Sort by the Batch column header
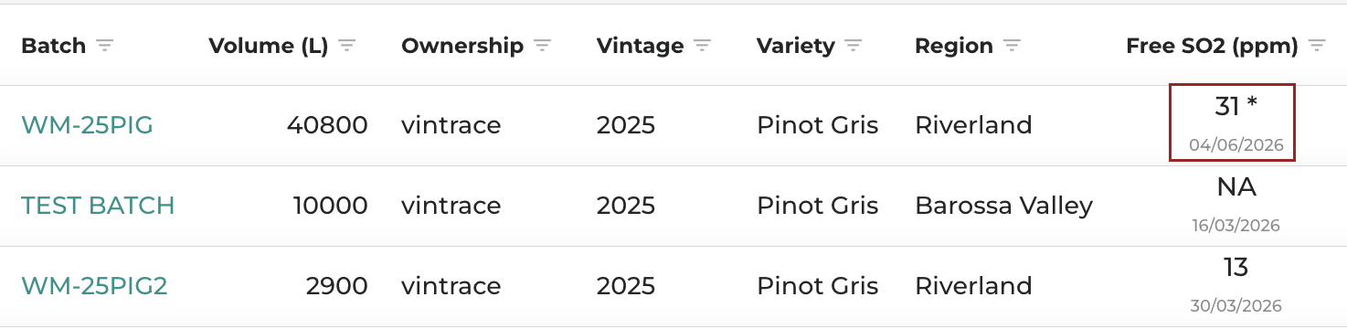The width and height of the screenshot is (1347, 329). [53, 46]
